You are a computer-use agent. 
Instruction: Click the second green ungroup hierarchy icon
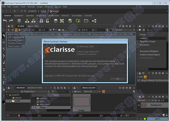coord(33,21)
